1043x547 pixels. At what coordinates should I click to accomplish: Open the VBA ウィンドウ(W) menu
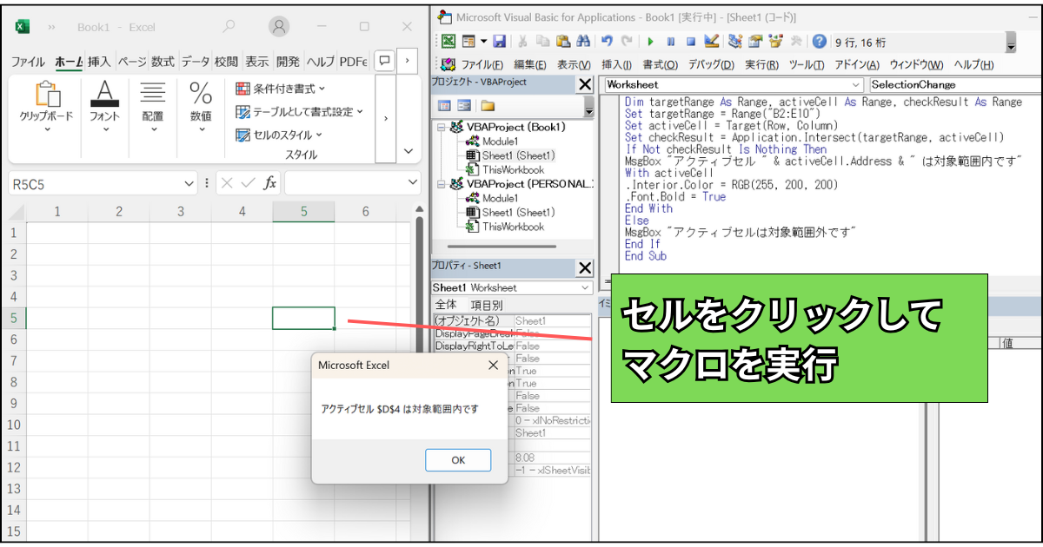click(x=916, y=64)
